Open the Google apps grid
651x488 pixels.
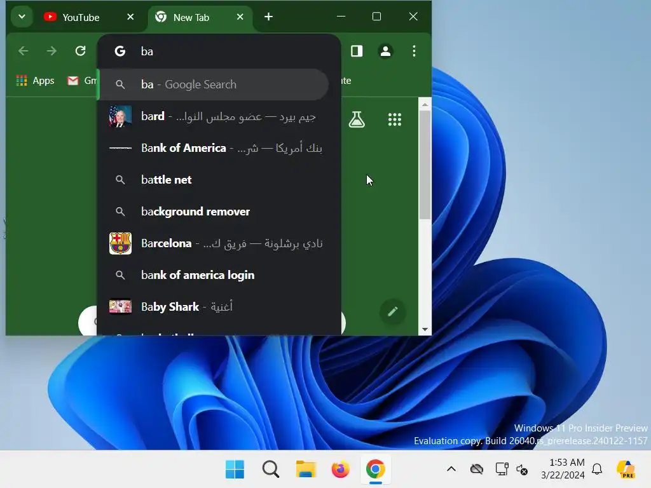[x=394, y=119]
